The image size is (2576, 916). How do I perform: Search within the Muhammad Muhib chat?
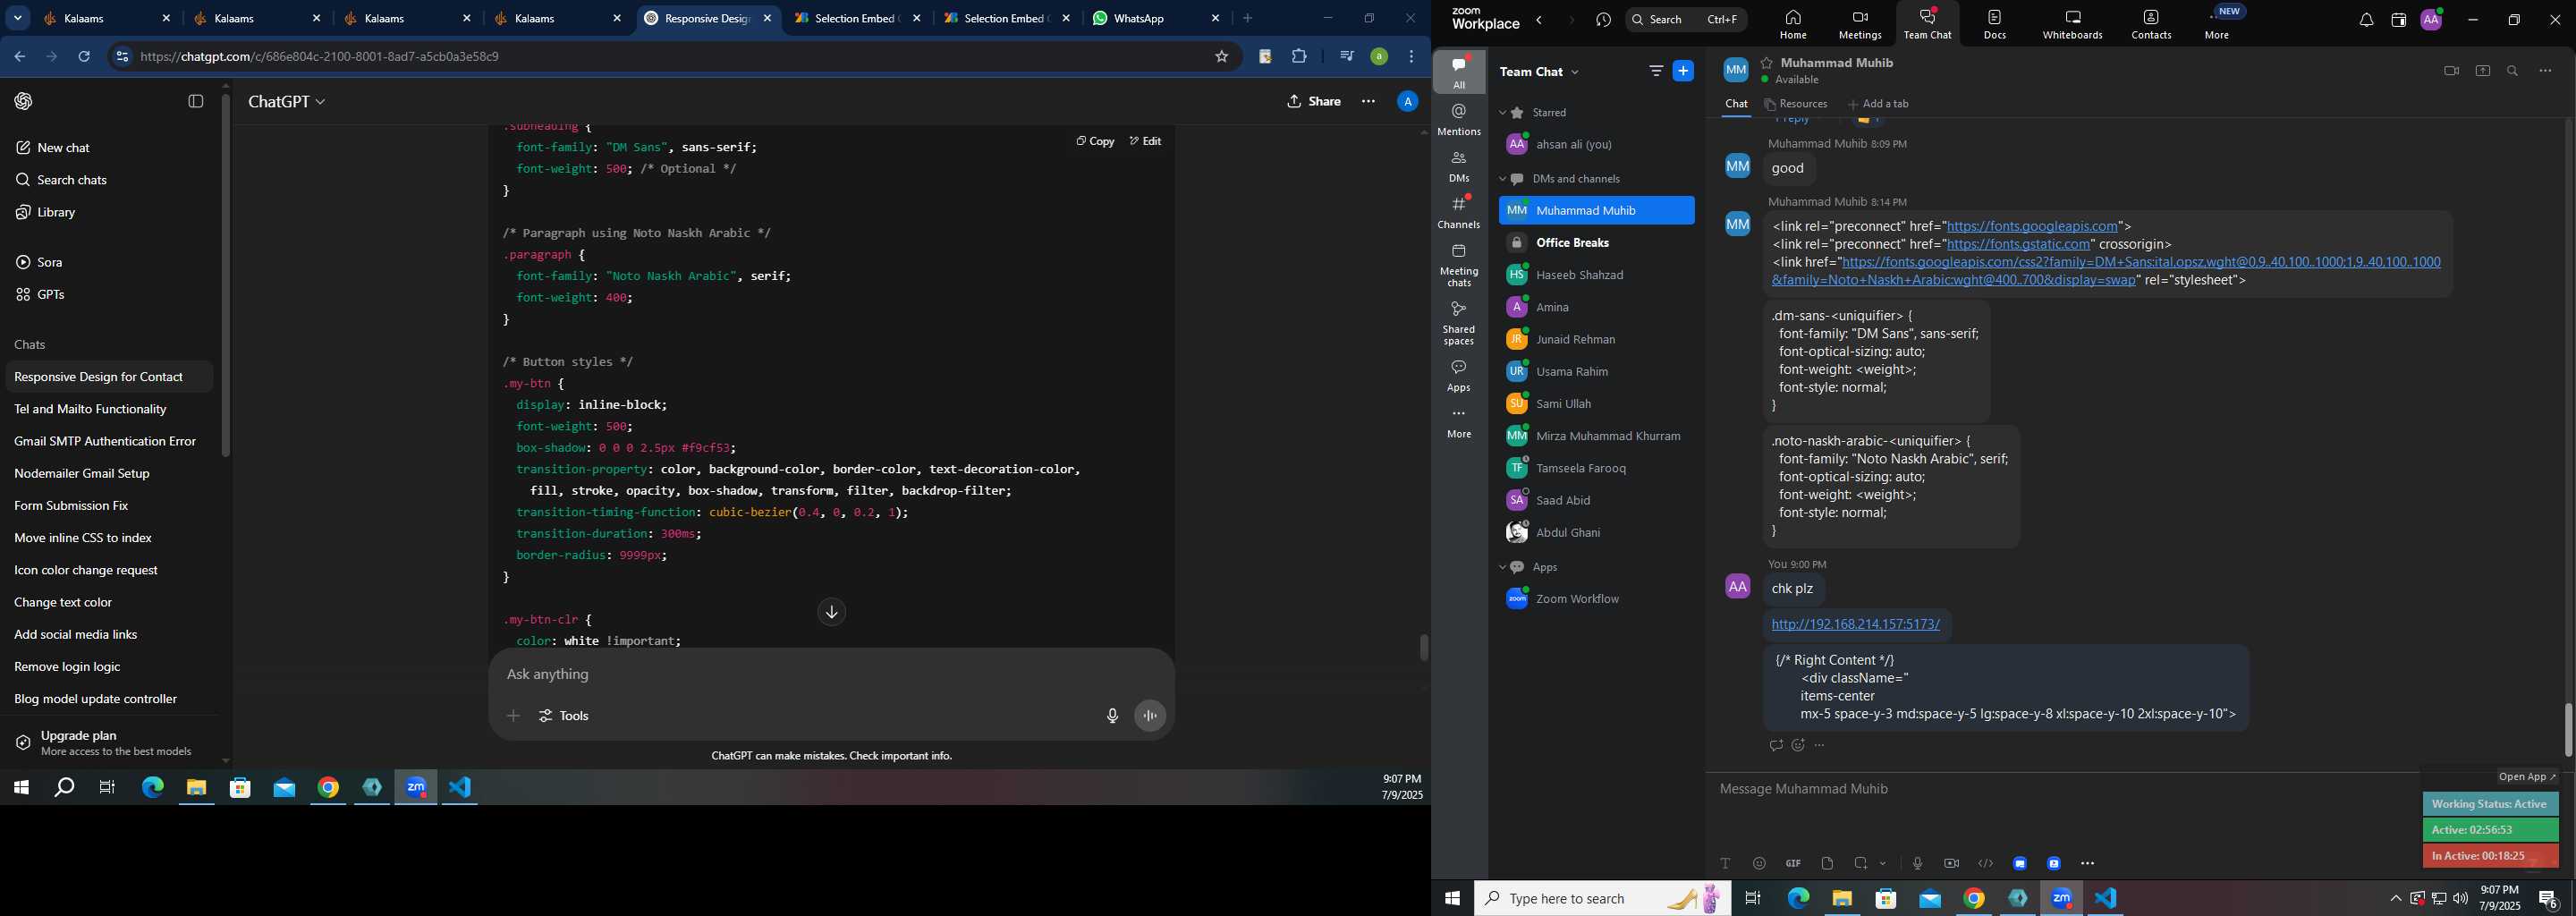2513,71
